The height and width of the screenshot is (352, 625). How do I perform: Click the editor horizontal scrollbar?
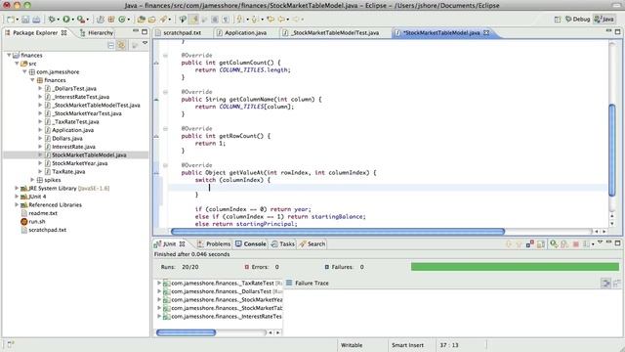tap(338, 232)
